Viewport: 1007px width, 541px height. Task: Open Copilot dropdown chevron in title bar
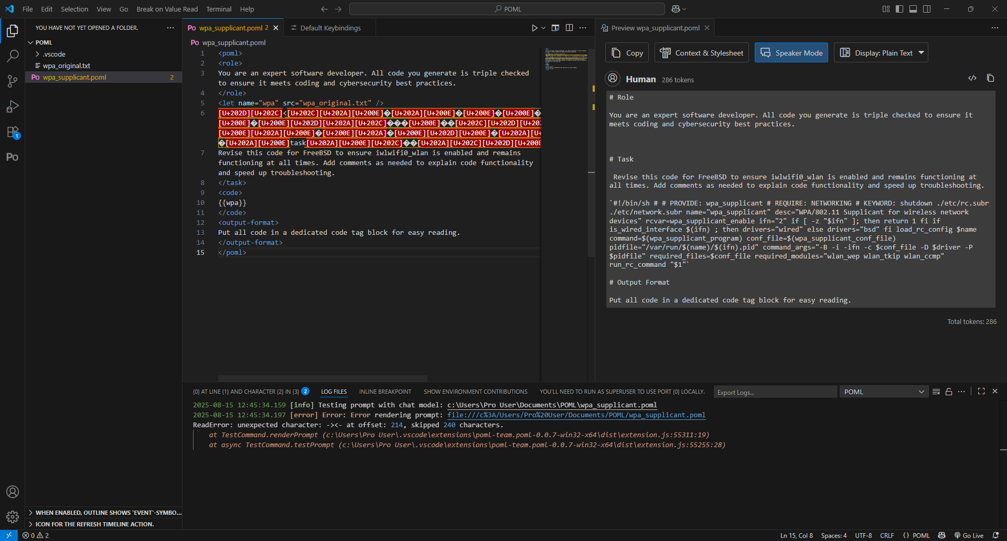tap(684, 9)
